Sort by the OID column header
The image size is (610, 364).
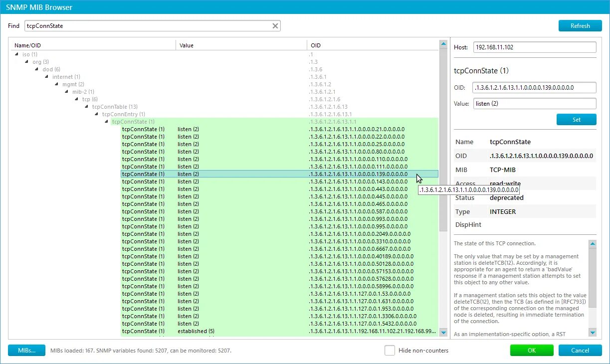tap(372, 45)
